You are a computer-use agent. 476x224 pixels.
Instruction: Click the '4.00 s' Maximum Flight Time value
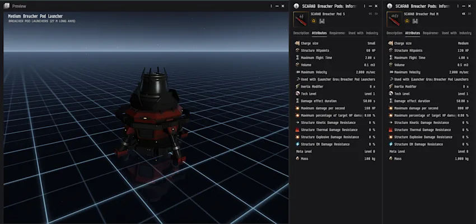(x=463, y=58)
